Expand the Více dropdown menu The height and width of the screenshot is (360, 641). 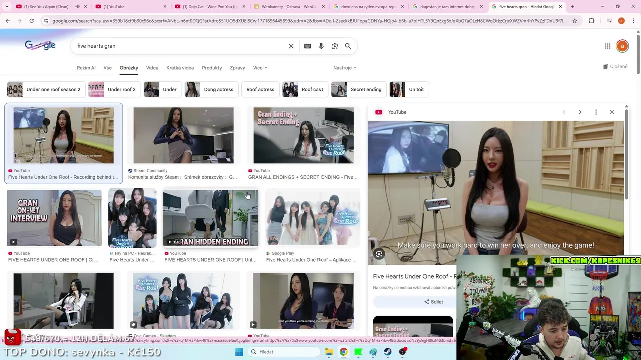tap(260, 68)
